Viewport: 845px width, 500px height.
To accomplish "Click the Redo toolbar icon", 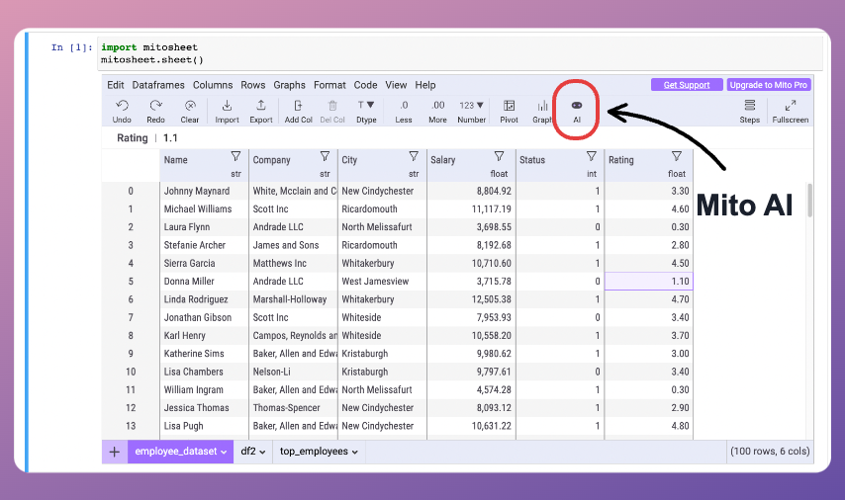I will pyautogui.click(x=156, y=106).
